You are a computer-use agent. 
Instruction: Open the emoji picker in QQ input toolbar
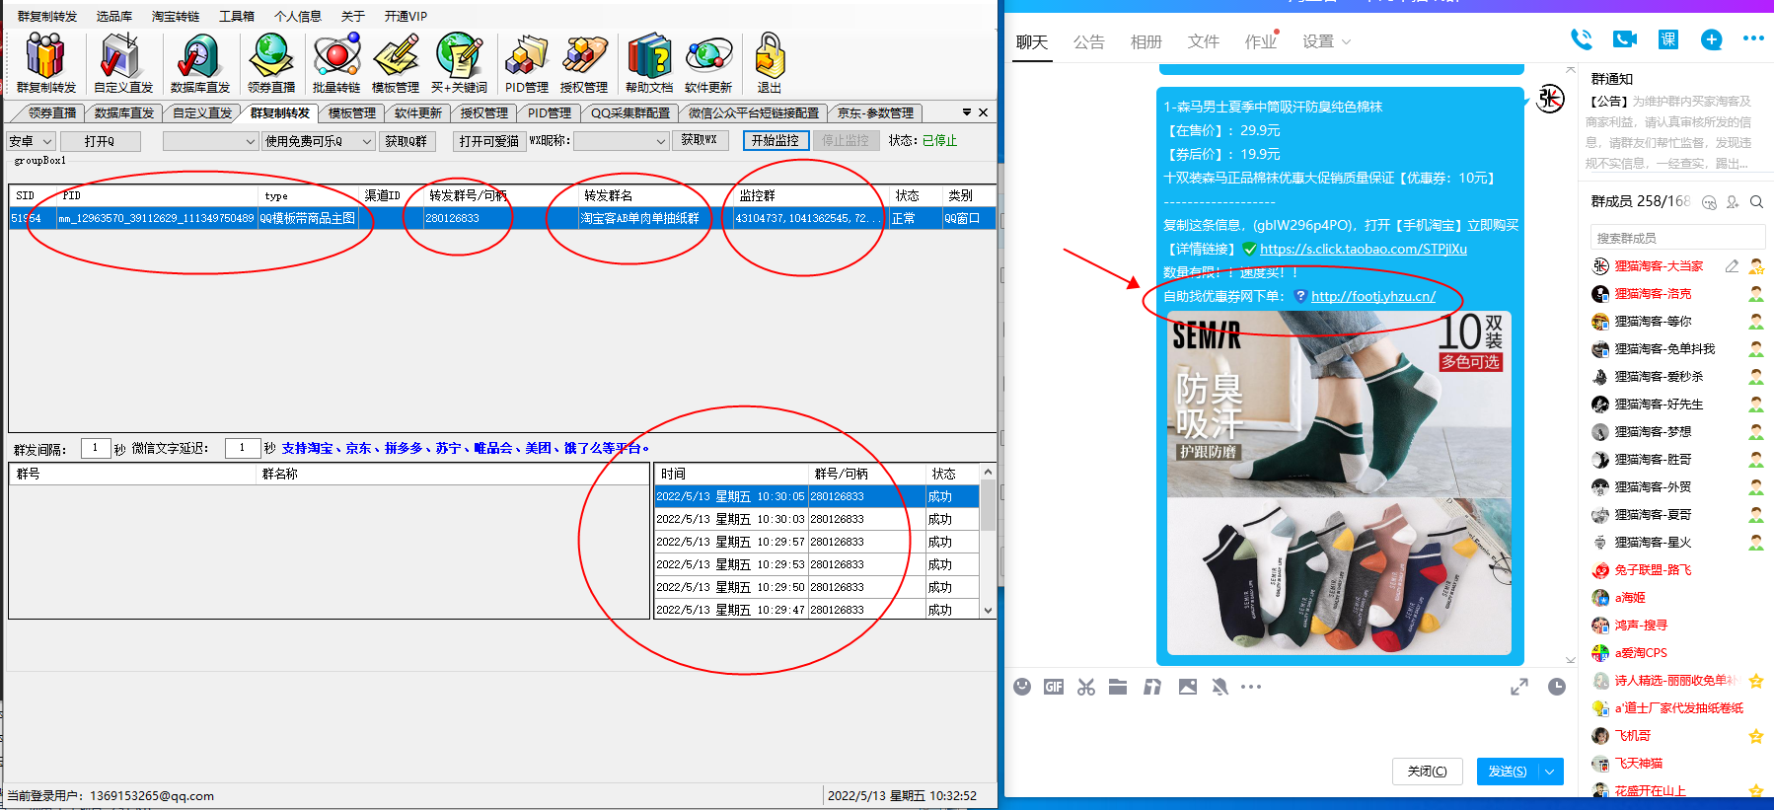pos(1022,687)
